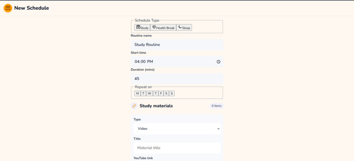Toggle Friday (F) repeat day
This screenshot has width=354, height=161.
pyautogui.click(x=161, y=93)
